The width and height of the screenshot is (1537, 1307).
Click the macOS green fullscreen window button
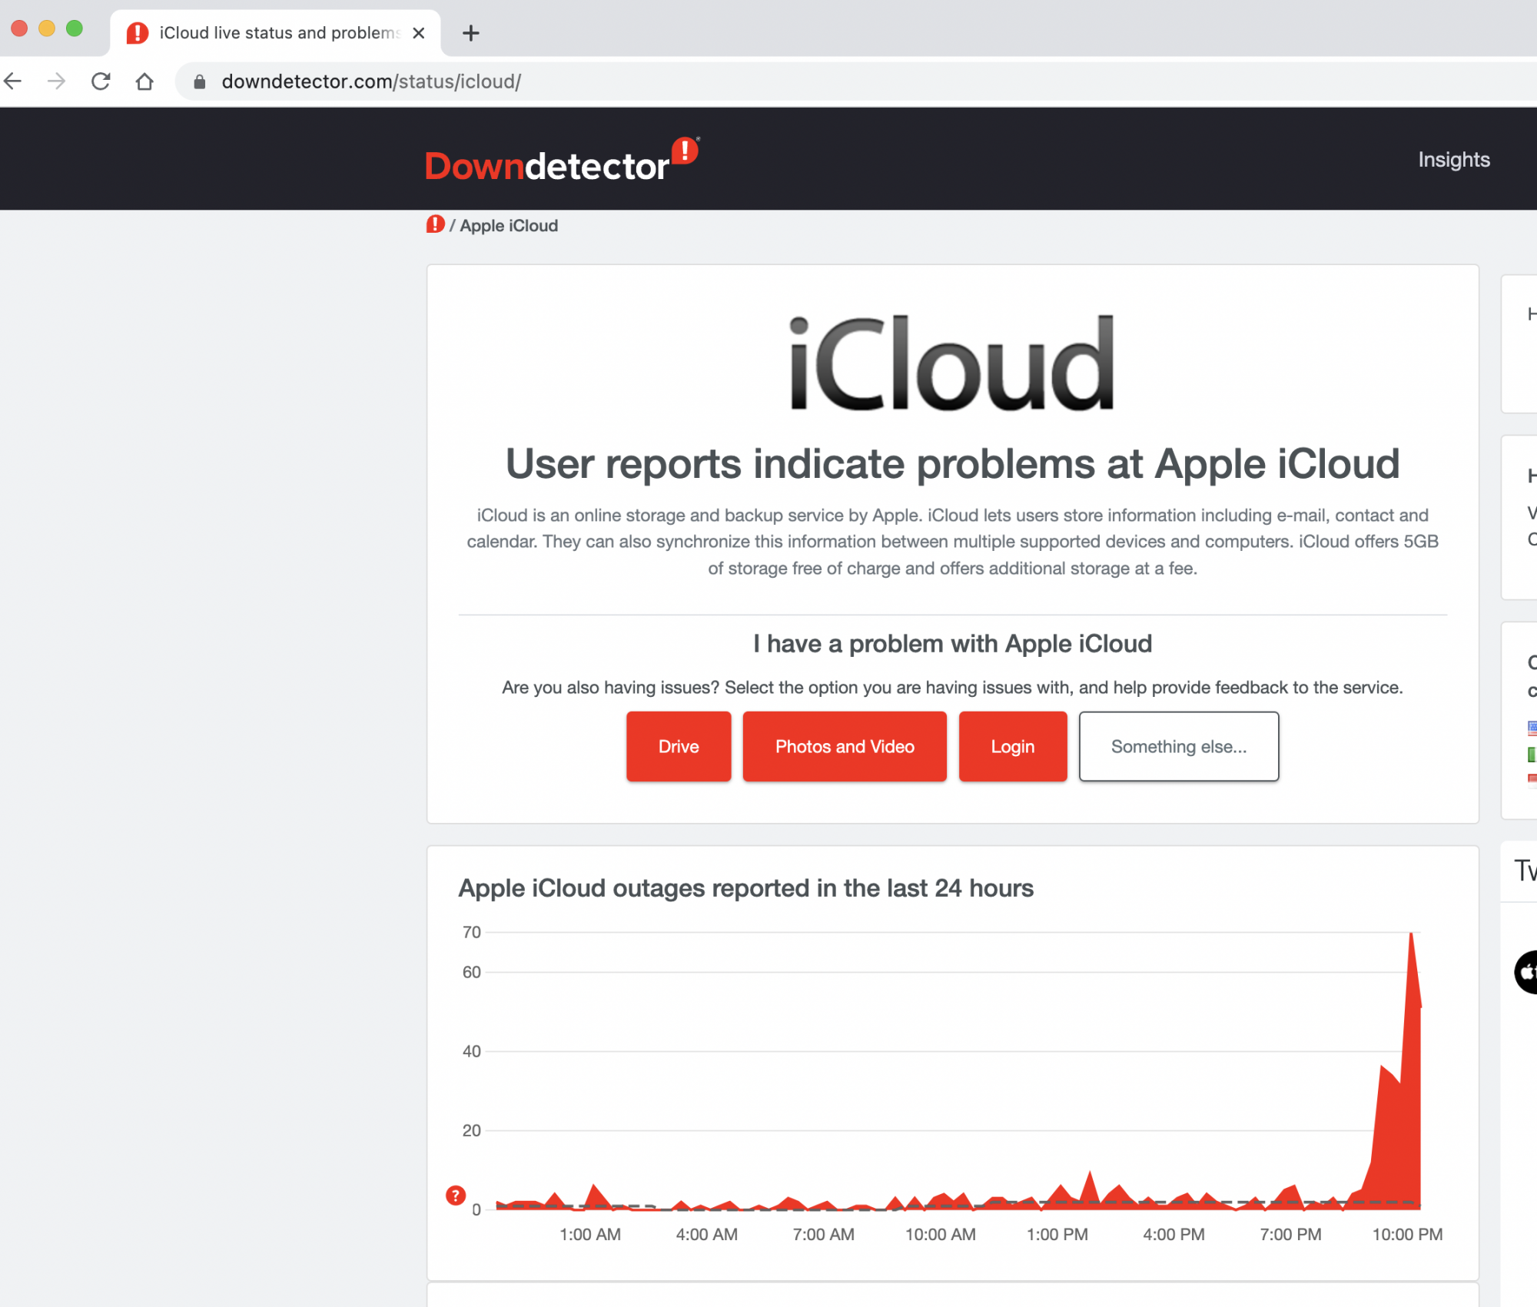[75, 28]
